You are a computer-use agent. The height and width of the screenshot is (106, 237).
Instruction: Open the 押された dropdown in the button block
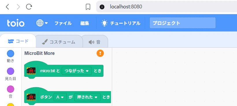pyautogui.click(x=87, y=97)
